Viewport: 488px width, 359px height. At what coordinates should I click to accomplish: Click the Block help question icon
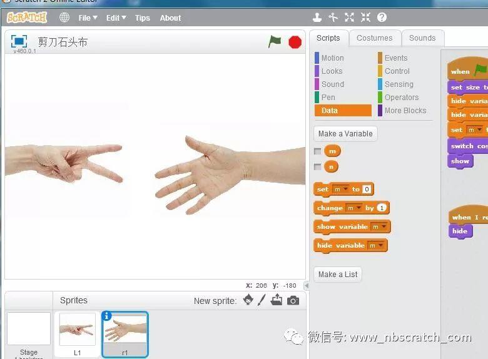point(382,18)
